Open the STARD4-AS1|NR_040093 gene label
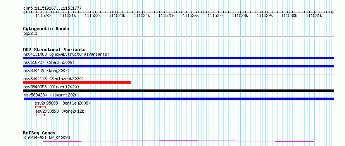This screenshot has width=345, height=146. tap(47, 137)
